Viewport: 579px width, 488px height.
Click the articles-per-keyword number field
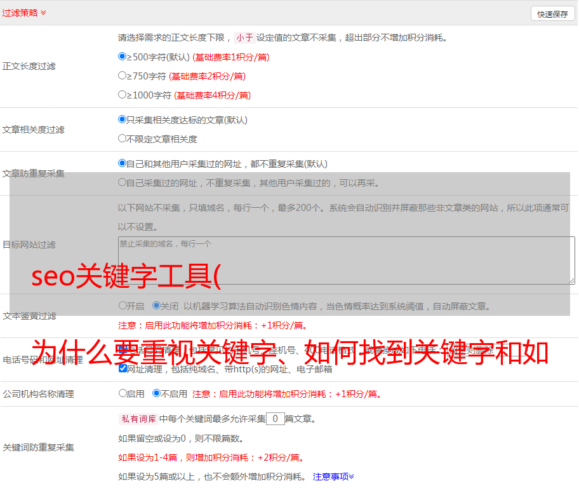click(x=275, y=419)
